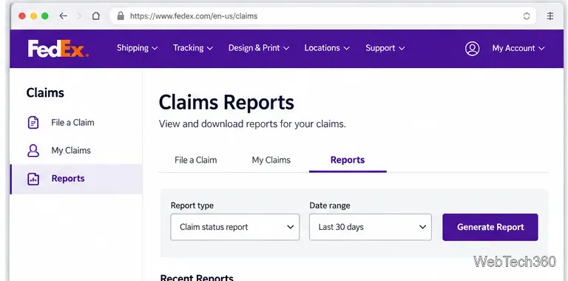Open the Date range dropdown
Image resolution: width=568 pixels, height=281 pixels.
click(x=371, y=227)
